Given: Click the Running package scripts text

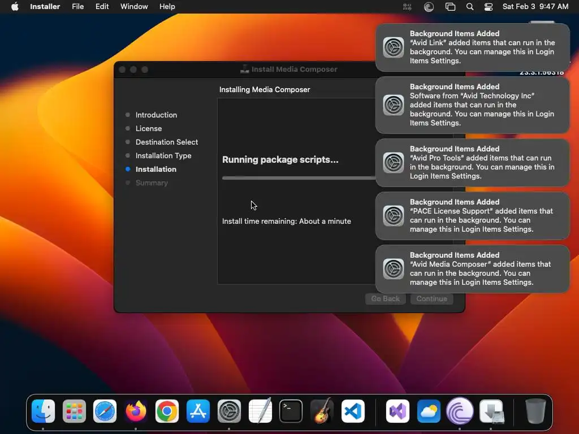Looking at the screenshot, I should coord(280,159).
